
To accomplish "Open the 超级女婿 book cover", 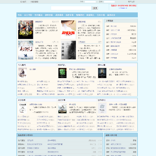I will [68, 29].
